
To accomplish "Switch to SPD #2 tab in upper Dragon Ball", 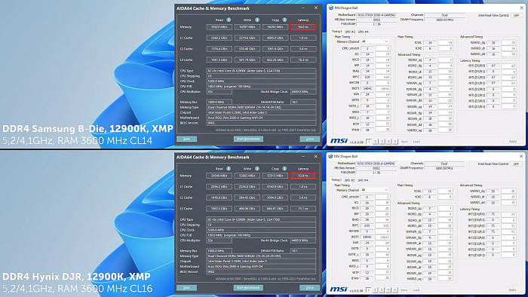I will click(350, 32).
